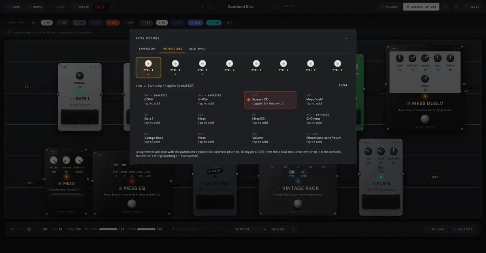Click the IN node in signal chain
Image resolution: width=486 pixels, height=253 pixels.
tap(34, 23)
